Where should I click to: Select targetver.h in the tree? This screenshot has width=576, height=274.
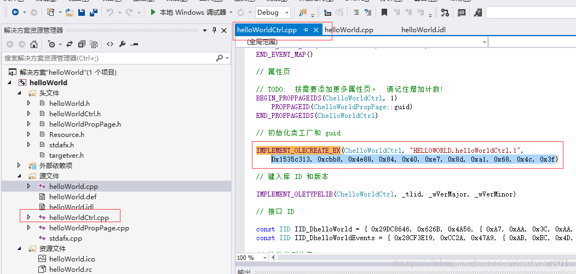66,156
